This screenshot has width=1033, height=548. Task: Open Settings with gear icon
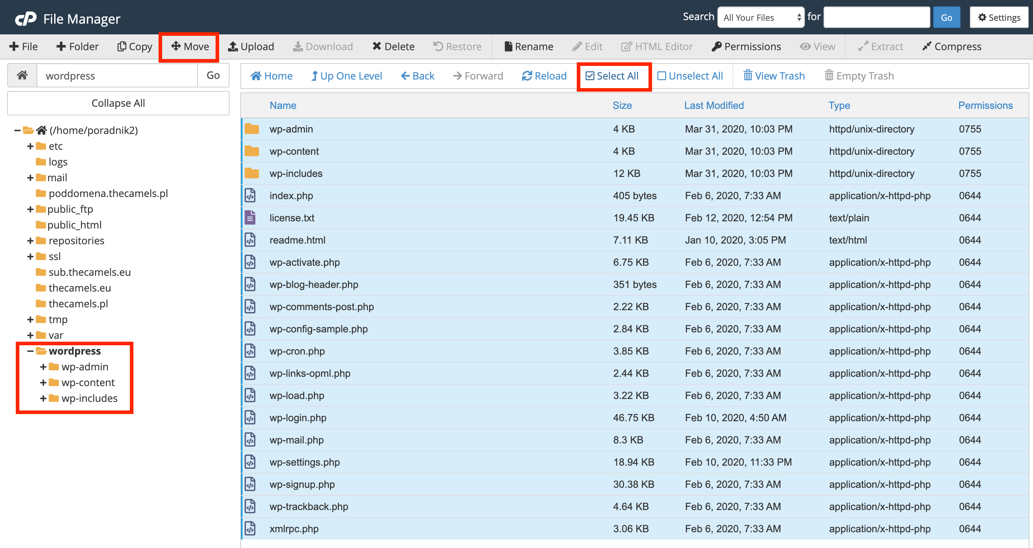pyautogui.click(x=999, y=17)
